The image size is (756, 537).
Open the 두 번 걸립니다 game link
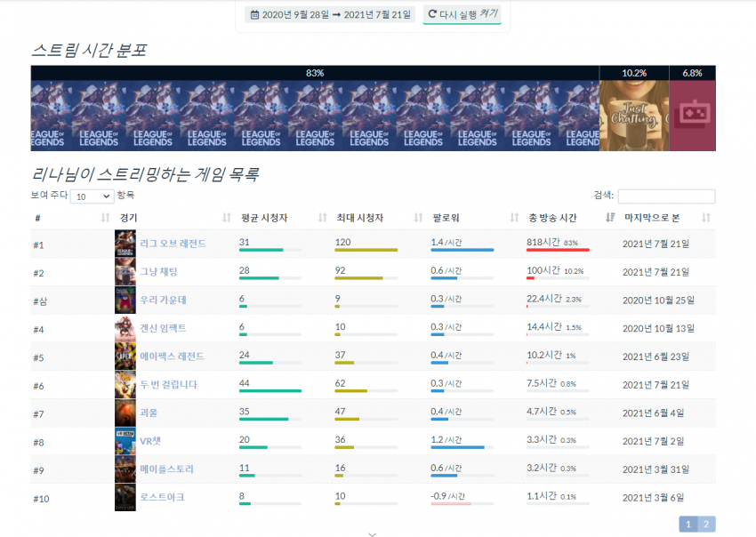(x=169, y=384)
